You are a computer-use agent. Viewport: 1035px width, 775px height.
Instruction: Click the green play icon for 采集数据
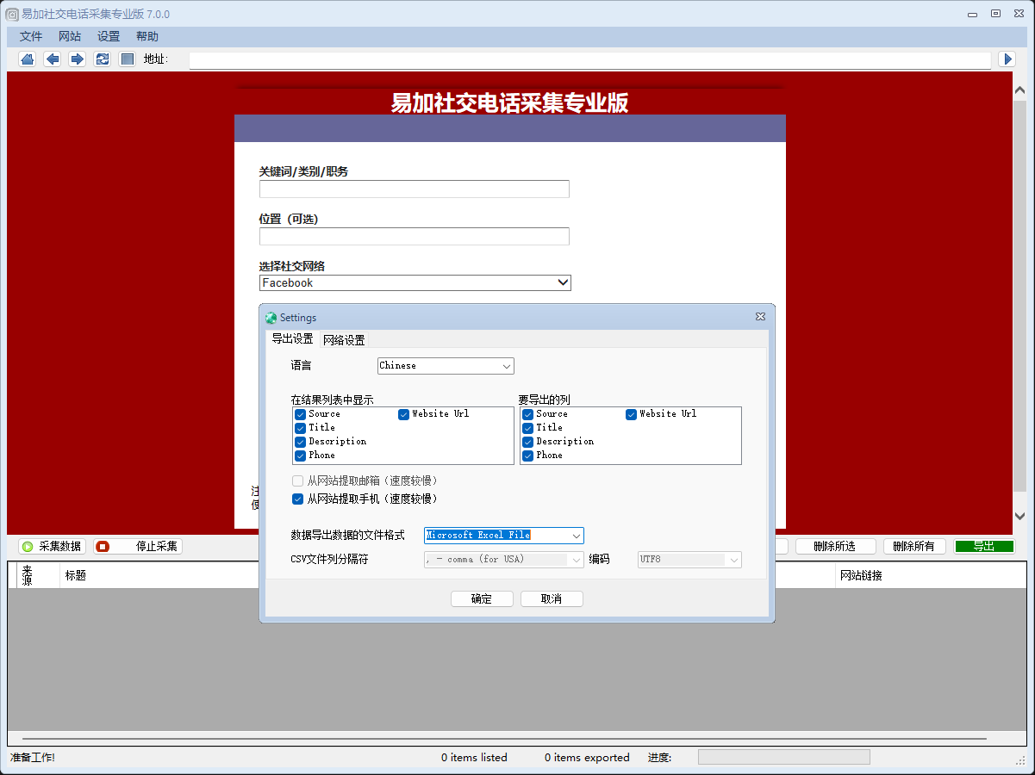tap(28, 546)
